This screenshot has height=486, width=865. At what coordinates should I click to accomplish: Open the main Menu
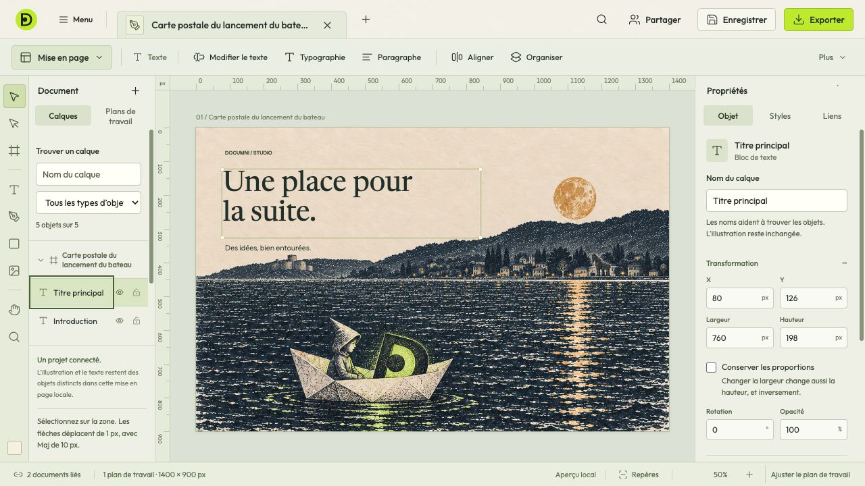click(76, 20)
